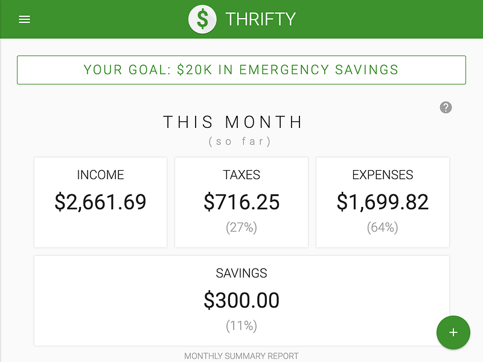Select the SAVINGS card
The height and width of the screenshot is (362, 483).
tap(241, 300)
